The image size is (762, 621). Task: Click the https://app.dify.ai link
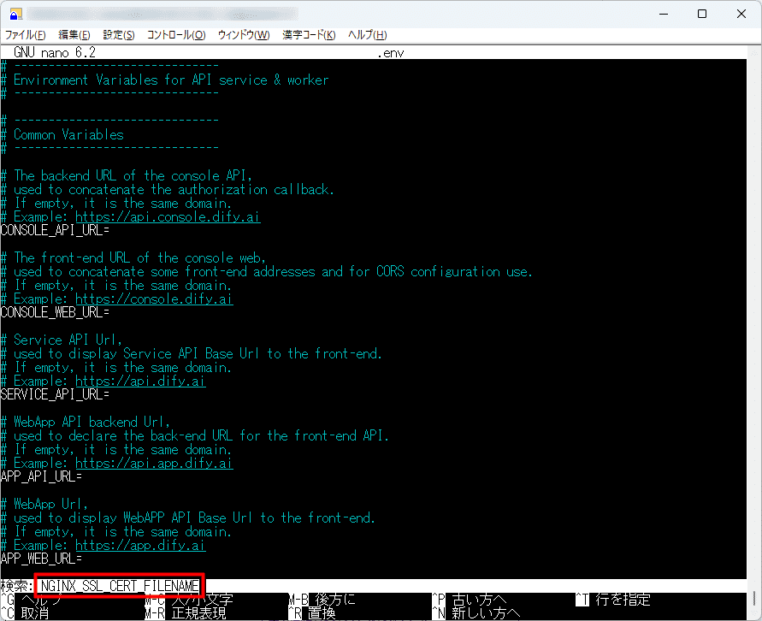click(x=140, y=545)
